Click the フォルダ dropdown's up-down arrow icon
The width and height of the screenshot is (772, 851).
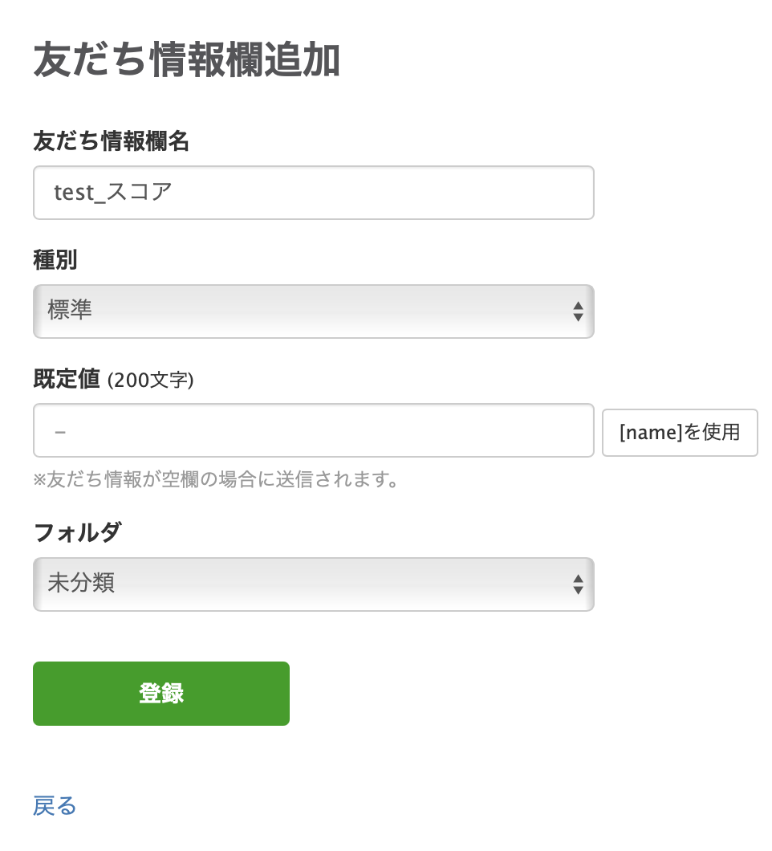[x=579, y=584]
